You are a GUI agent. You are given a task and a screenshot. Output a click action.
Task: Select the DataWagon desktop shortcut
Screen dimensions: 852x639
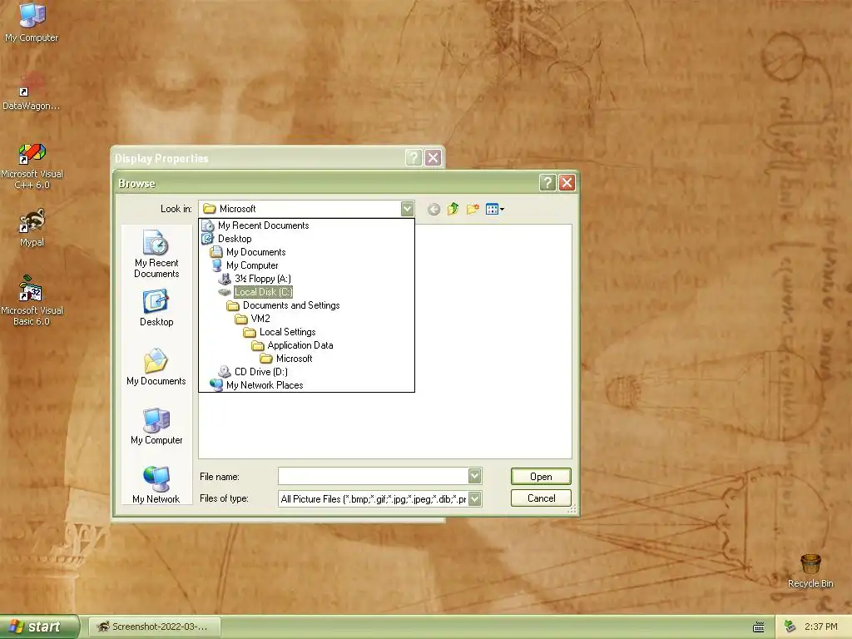32,92
